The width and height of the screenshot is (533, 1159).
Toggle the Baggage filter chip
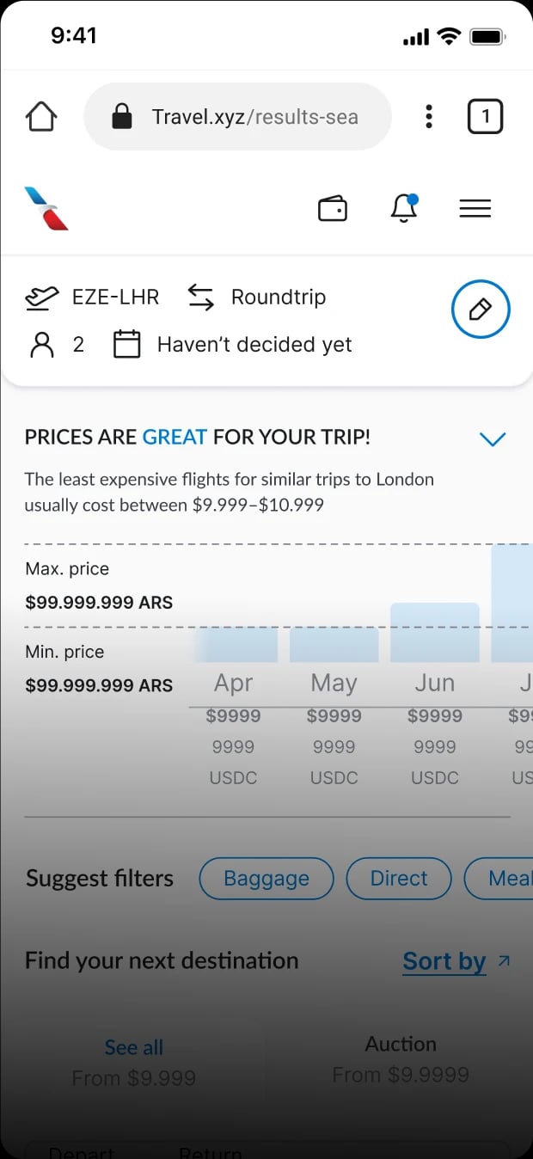click(x=266, y=879)
